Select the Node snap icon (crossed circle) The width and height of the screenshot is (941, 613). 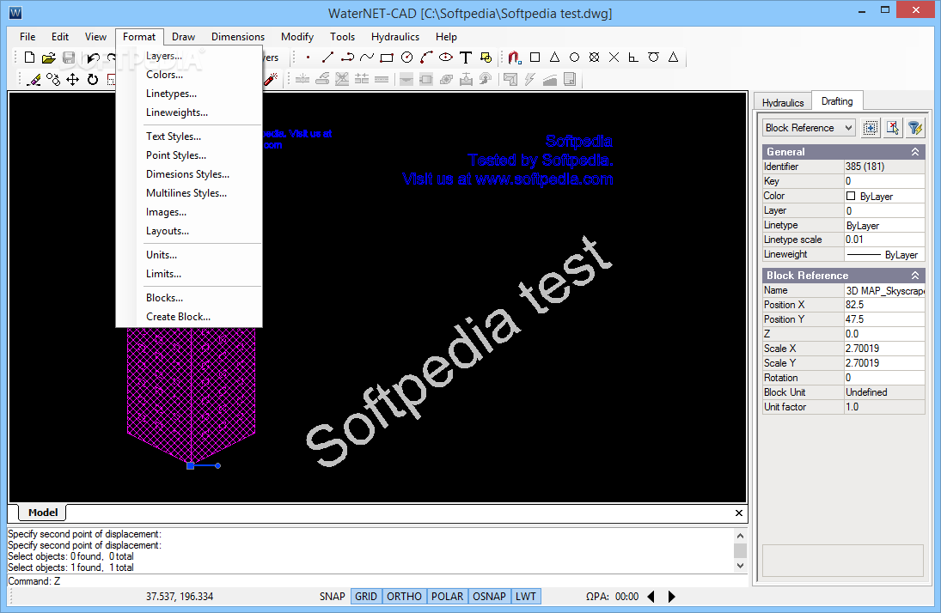pos(594,58)
